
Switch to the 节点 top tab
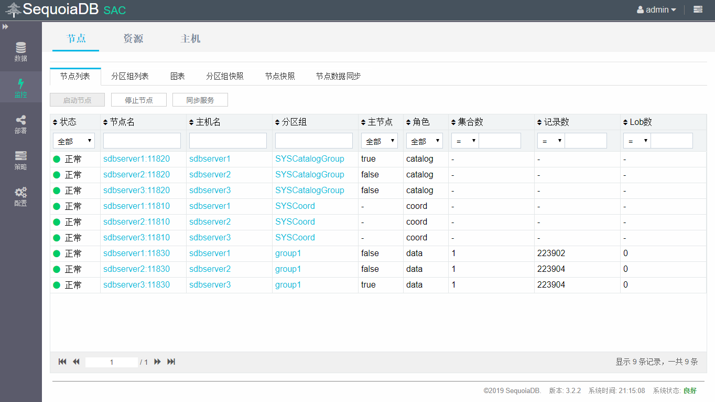pyautogui.click(x=76, y=38)
